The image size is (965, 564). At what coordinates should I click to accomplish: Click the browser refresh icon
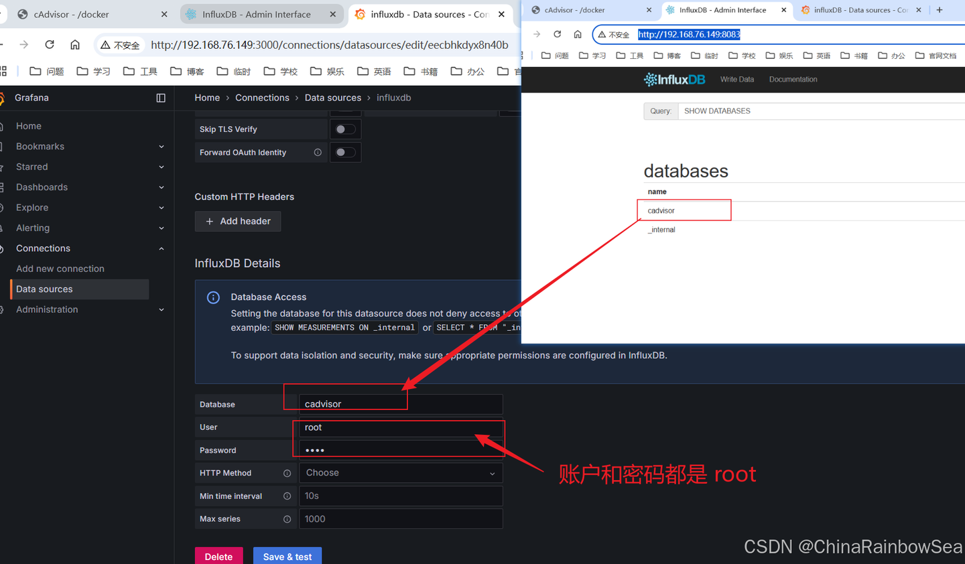(x=557, y=34)
